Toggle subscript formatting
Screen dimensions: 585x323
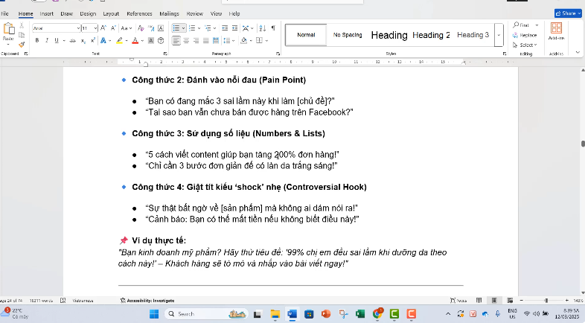83,40
